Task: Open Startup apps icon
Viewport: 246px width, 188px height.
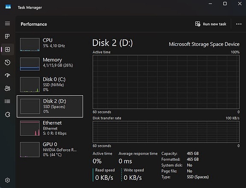Action: click(x=7, y=75)
